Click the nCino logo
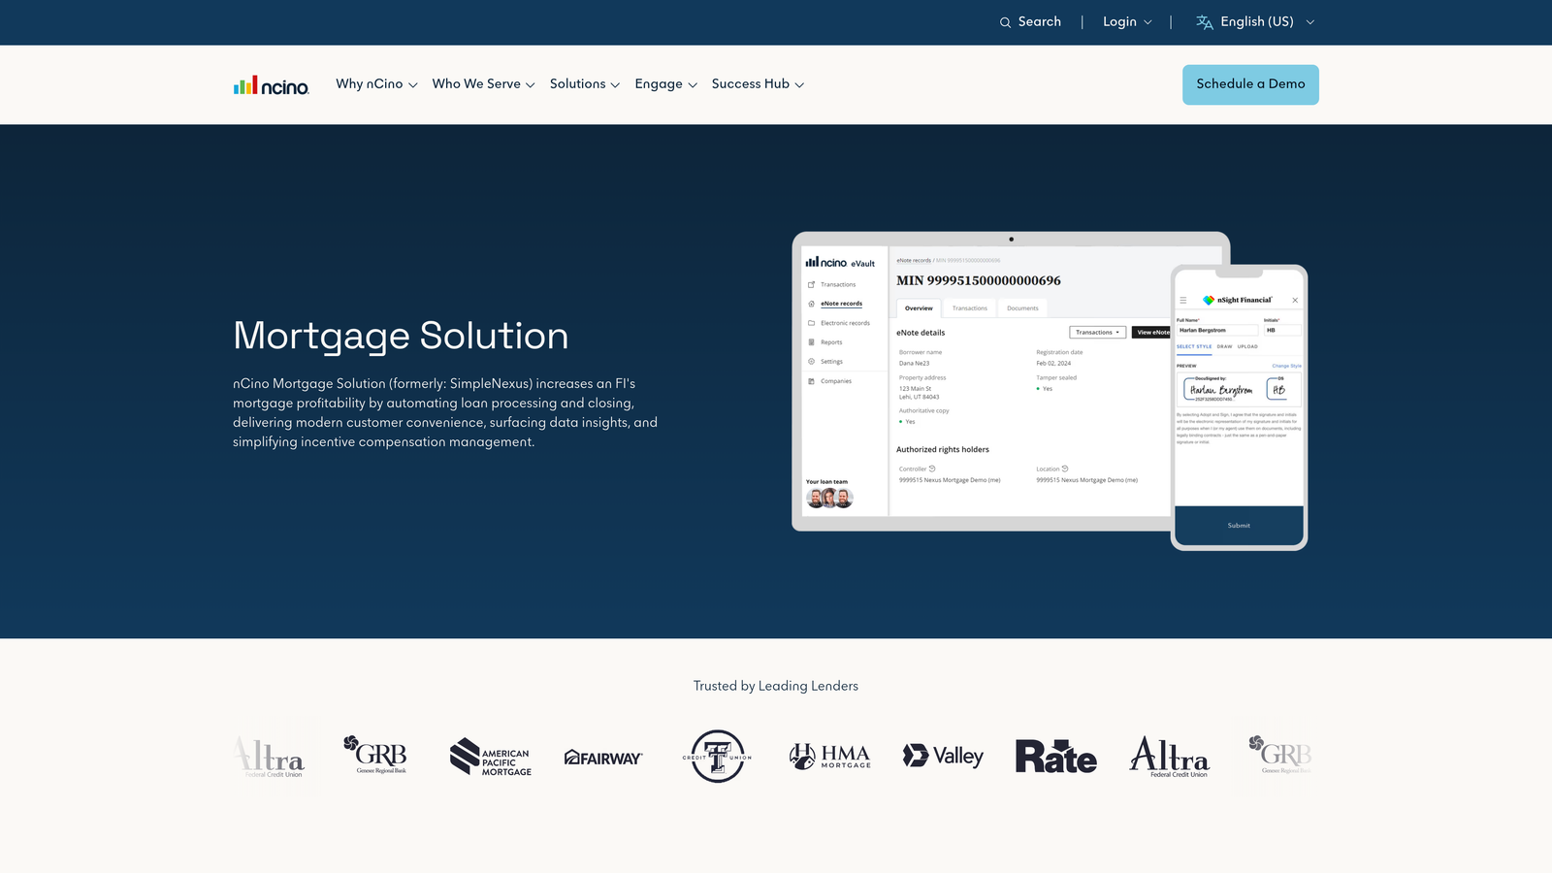Screen dimensions: 1552x873 tap(271, 85)
